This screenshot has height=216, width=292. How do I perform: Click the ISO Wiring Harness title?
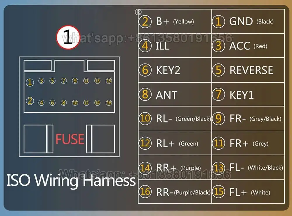71,180
